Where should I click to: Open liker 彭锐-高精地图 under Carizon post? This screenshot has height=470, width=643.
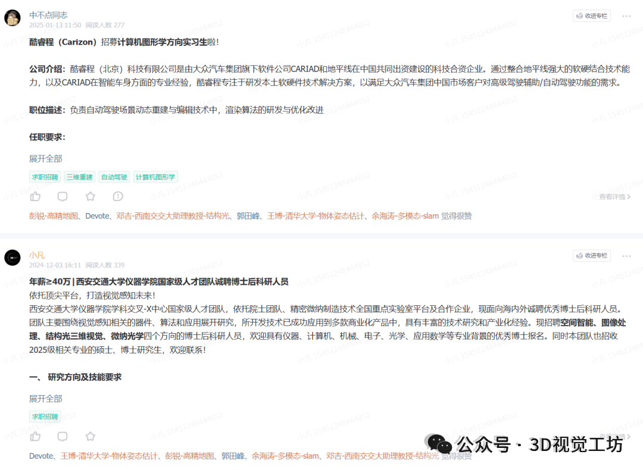click(54, 216)
